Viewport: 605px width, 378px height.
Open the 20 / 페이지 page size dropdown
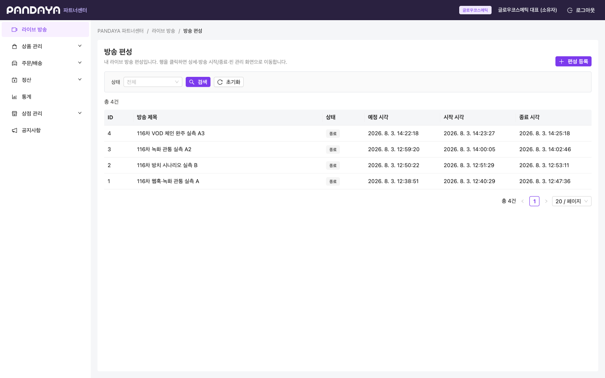coord(572,201)
